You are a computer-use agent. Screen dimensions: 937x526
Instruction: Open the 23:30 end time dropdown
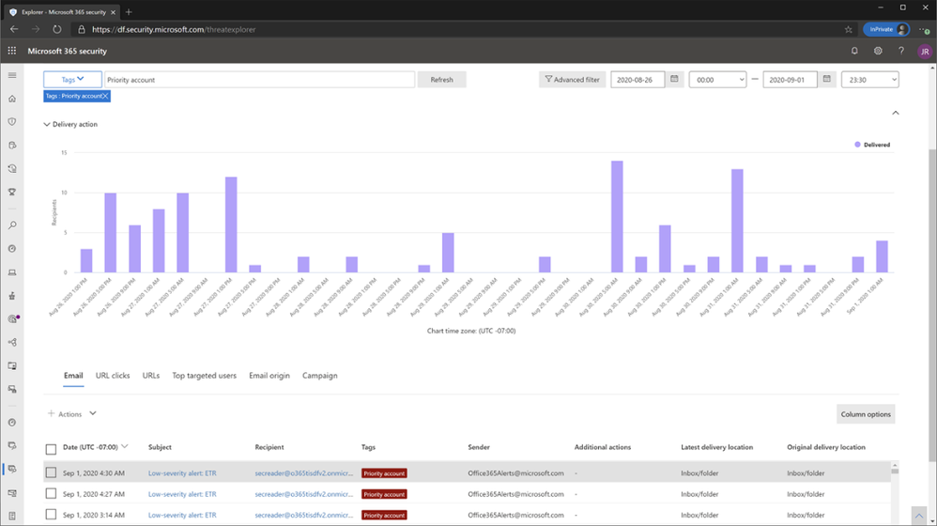coord(869,80)
